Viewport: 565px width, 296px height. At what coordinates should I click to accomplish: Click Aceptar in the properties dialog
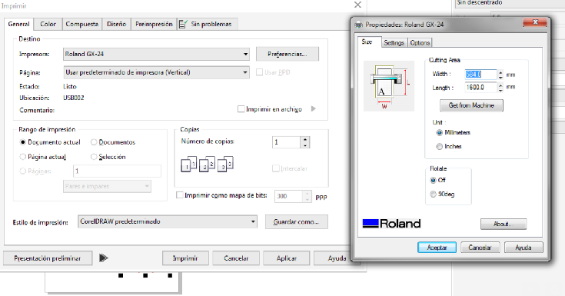point(437,248)
